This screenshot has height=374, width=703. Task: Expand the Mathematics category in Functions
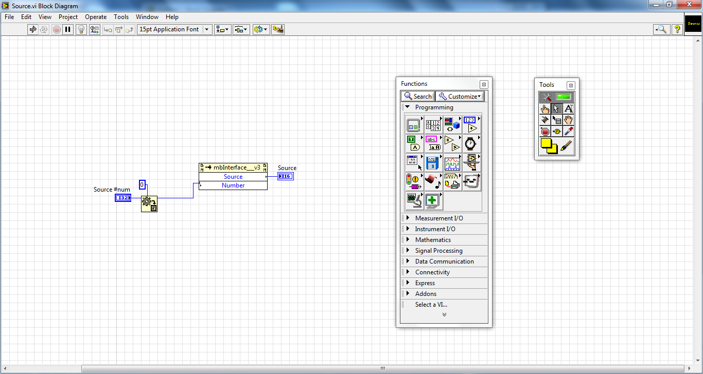[433, 240]
